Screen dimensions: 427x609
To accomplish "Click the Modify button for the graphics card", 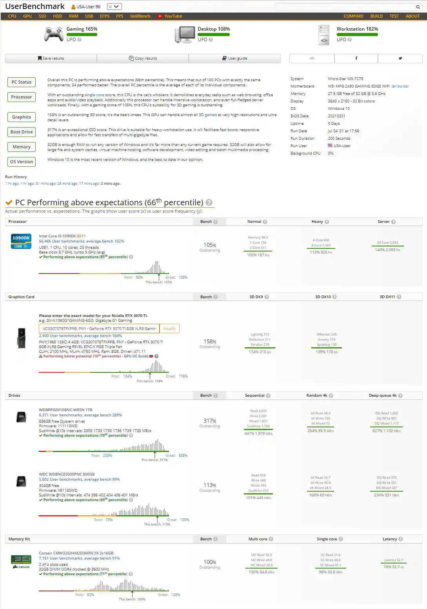I will [169, 328].
